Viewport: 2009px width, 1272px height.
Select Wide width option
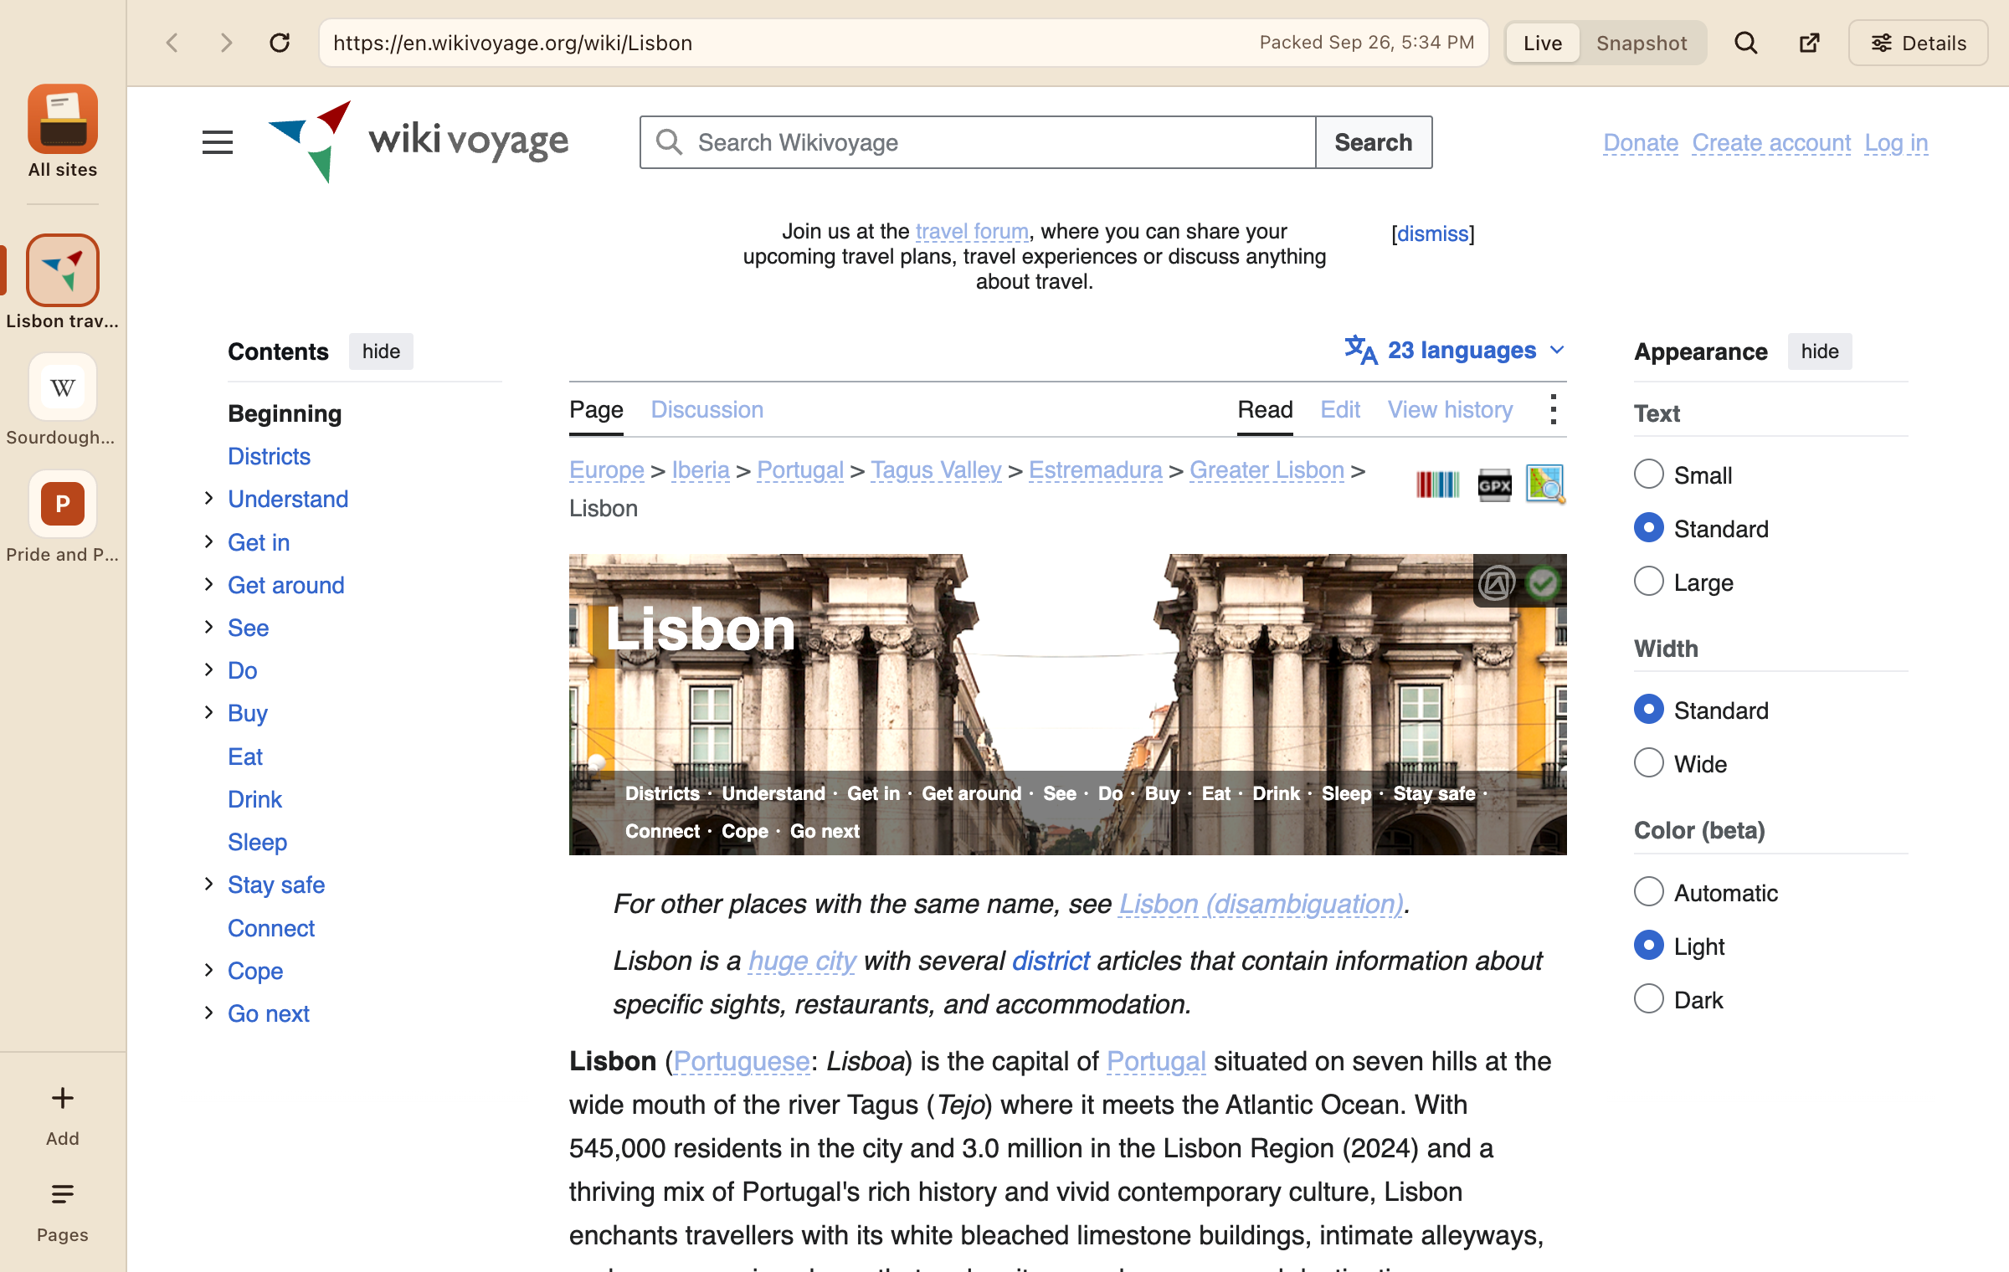point(1649,763)
